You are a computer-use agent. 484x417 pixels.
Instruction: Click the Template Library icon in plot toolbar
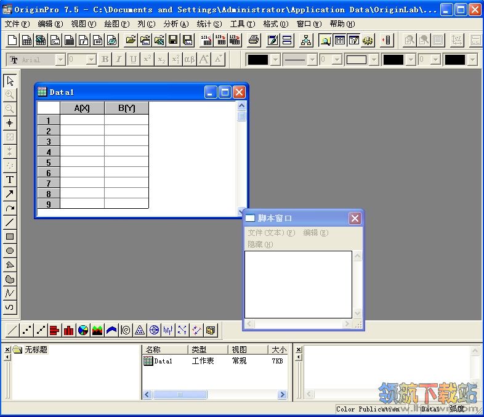click(x=211, y=330)
